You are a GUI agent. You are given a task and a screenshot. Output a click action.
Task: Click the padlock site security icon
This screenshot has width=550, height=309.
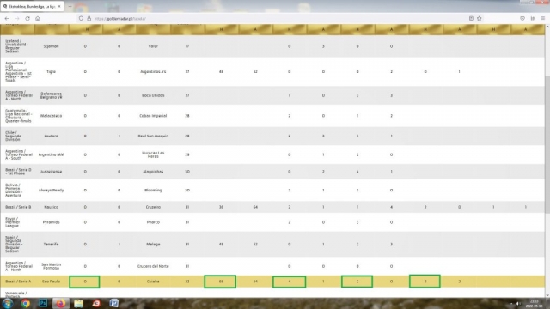click(x=89, y=19)
